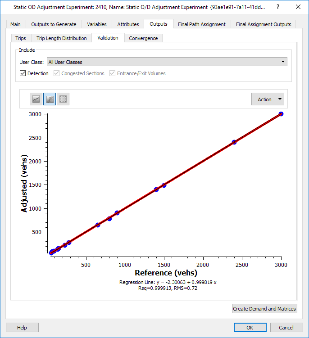Open the Final Path Assignment tab

point(202,24)
